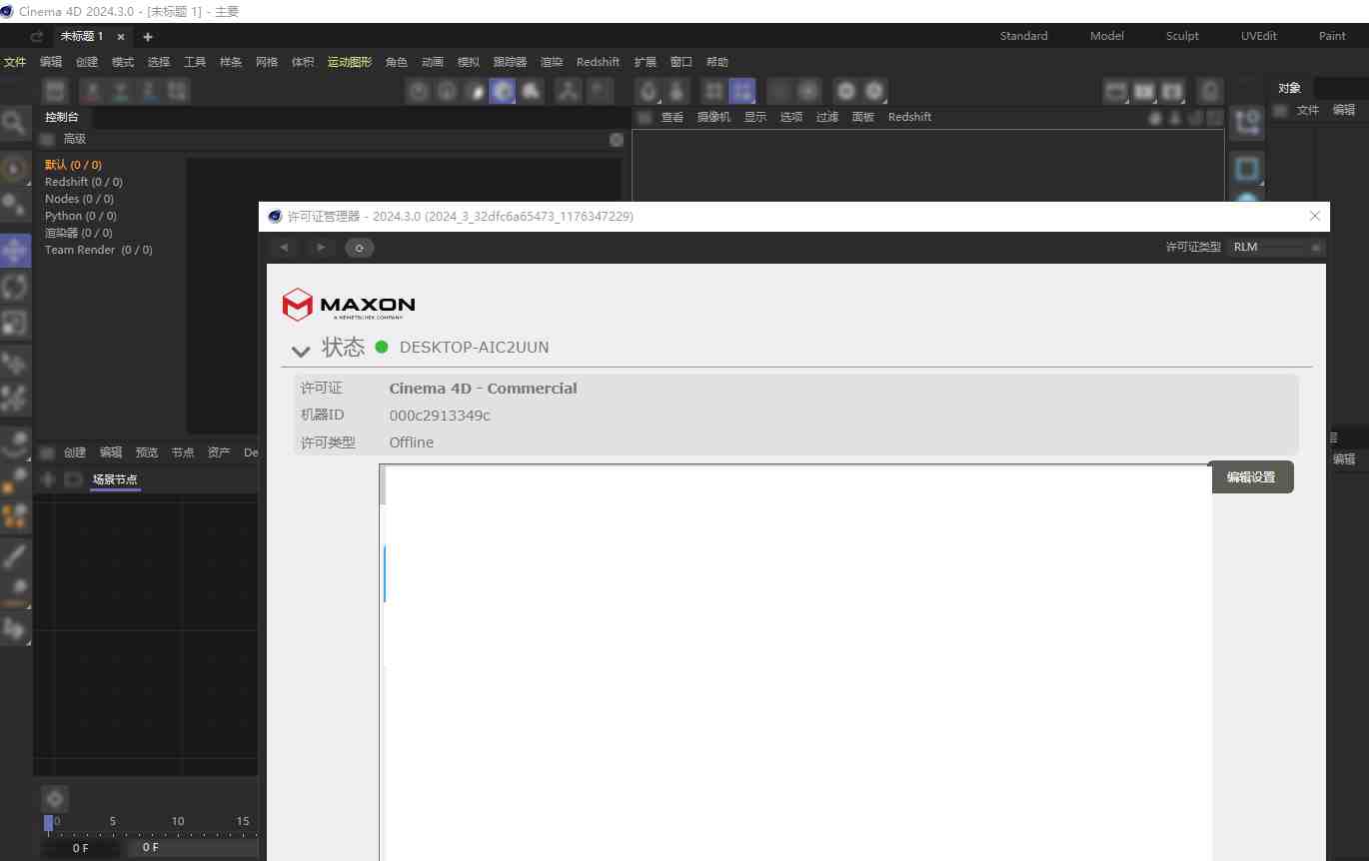Toggle the green license status indicator dot
Screen dimensions: 1369x861
(381, 347)
